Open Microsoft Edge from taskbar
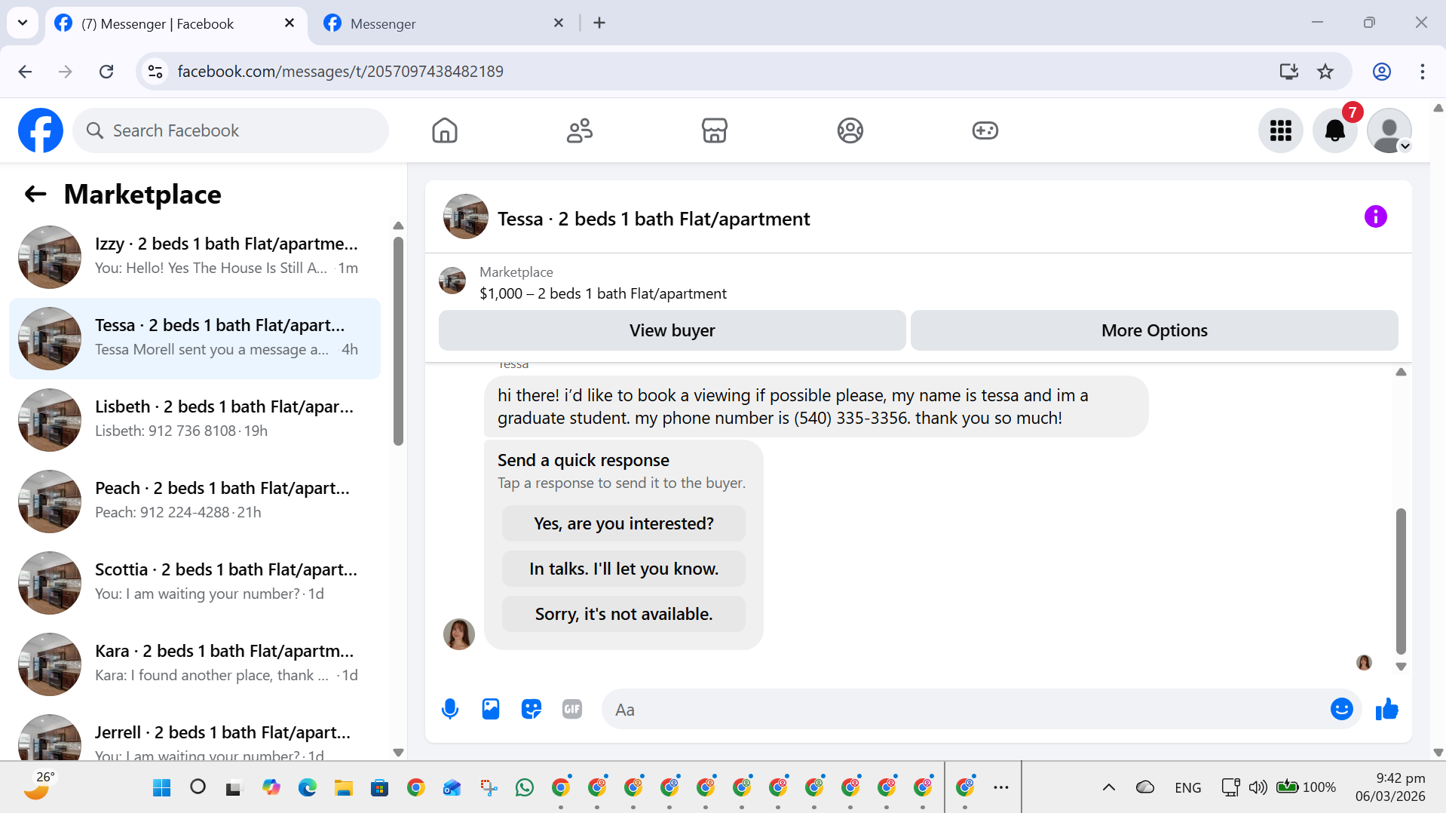1446x813 pixels. (307, 788)
